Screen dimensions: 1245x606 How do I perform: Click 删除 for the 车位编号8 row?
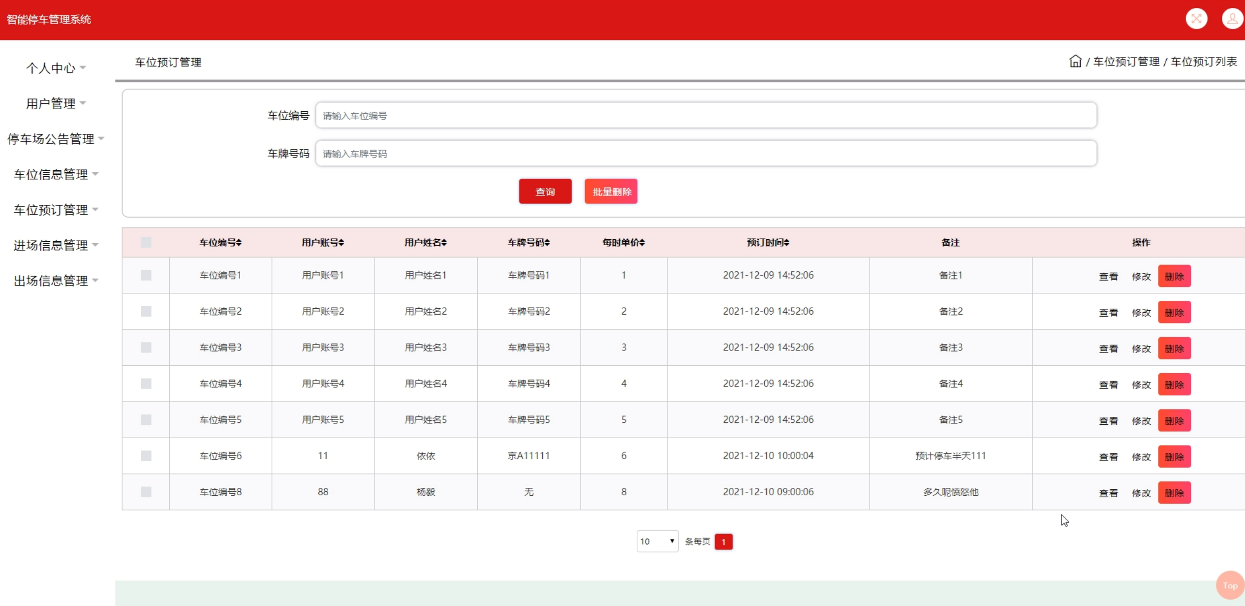1174,493
